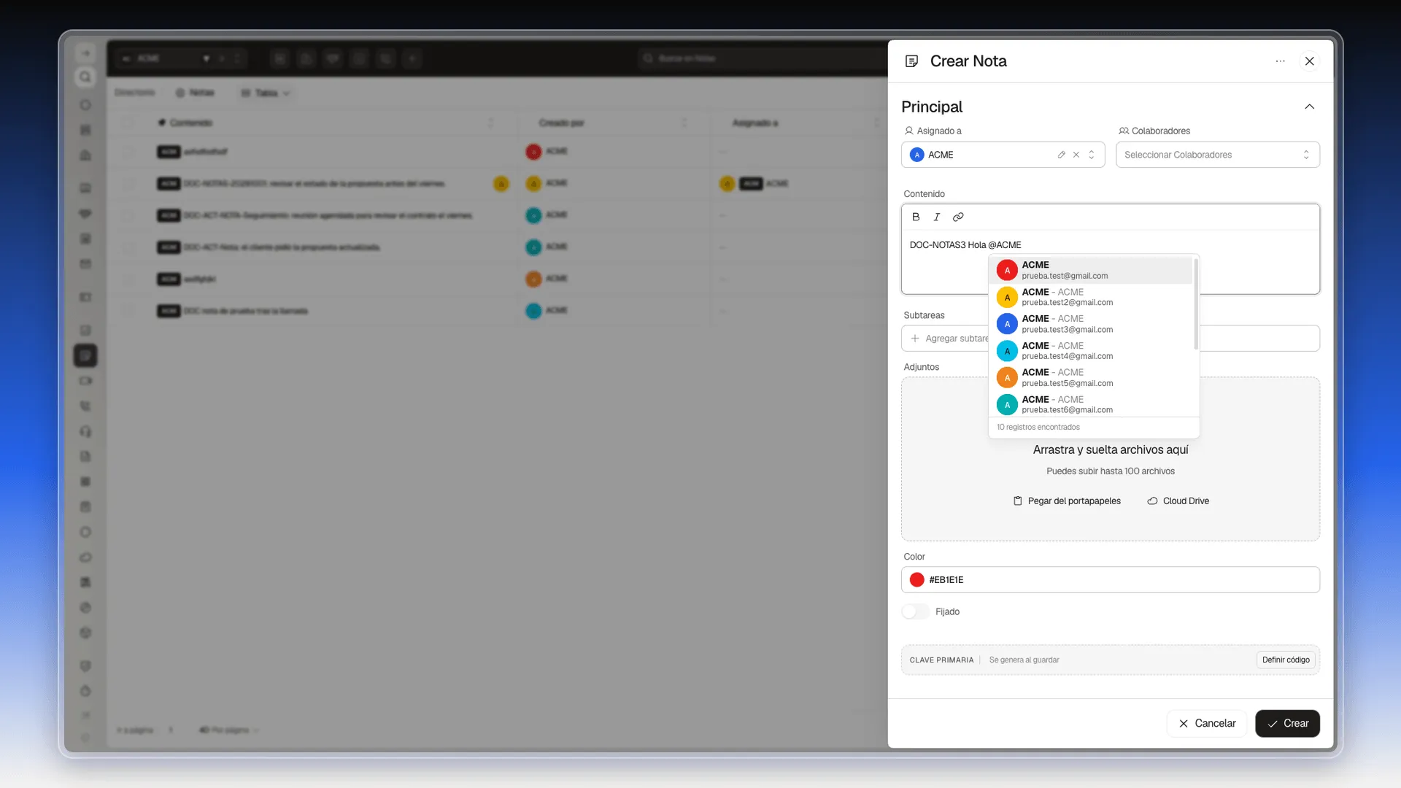Click the plus icon in Agregar subtarea

(915, 339)
